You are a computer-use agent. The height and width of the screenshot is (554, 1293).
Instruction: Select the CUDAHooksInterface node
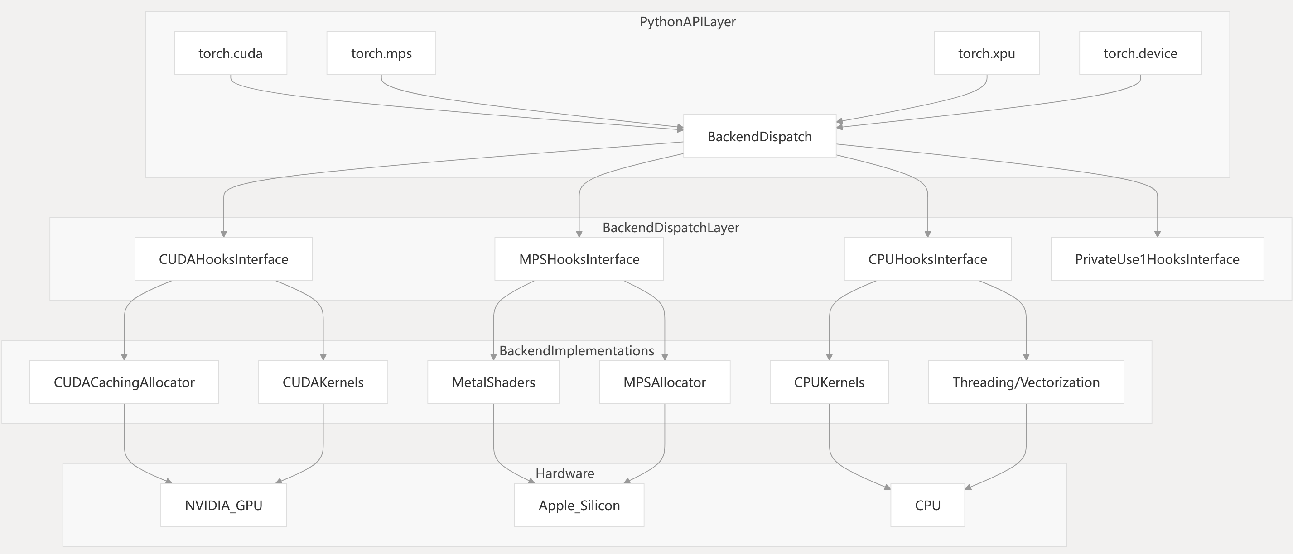(223, 259)
